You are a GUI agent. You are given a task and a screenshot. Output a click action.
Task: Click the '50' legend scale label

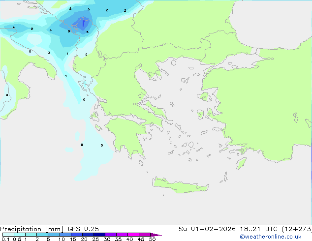pos(152,239)
